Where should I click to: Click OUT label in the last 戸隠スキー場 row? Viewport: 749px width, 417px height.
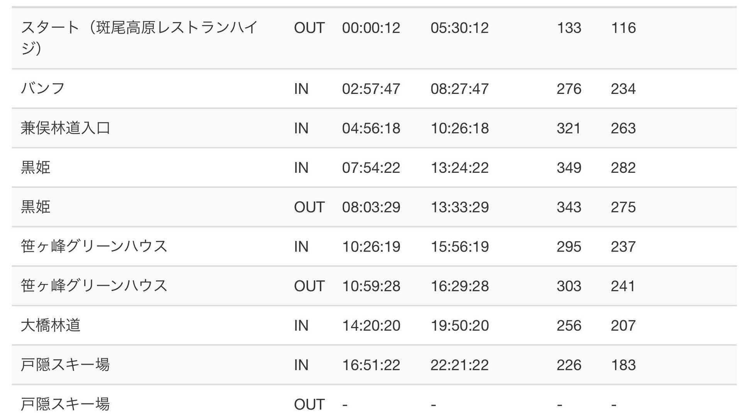coord(309,404)
